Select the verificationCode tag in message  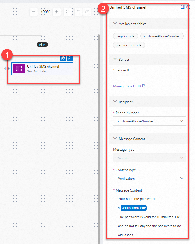click(x=134, y=208)
